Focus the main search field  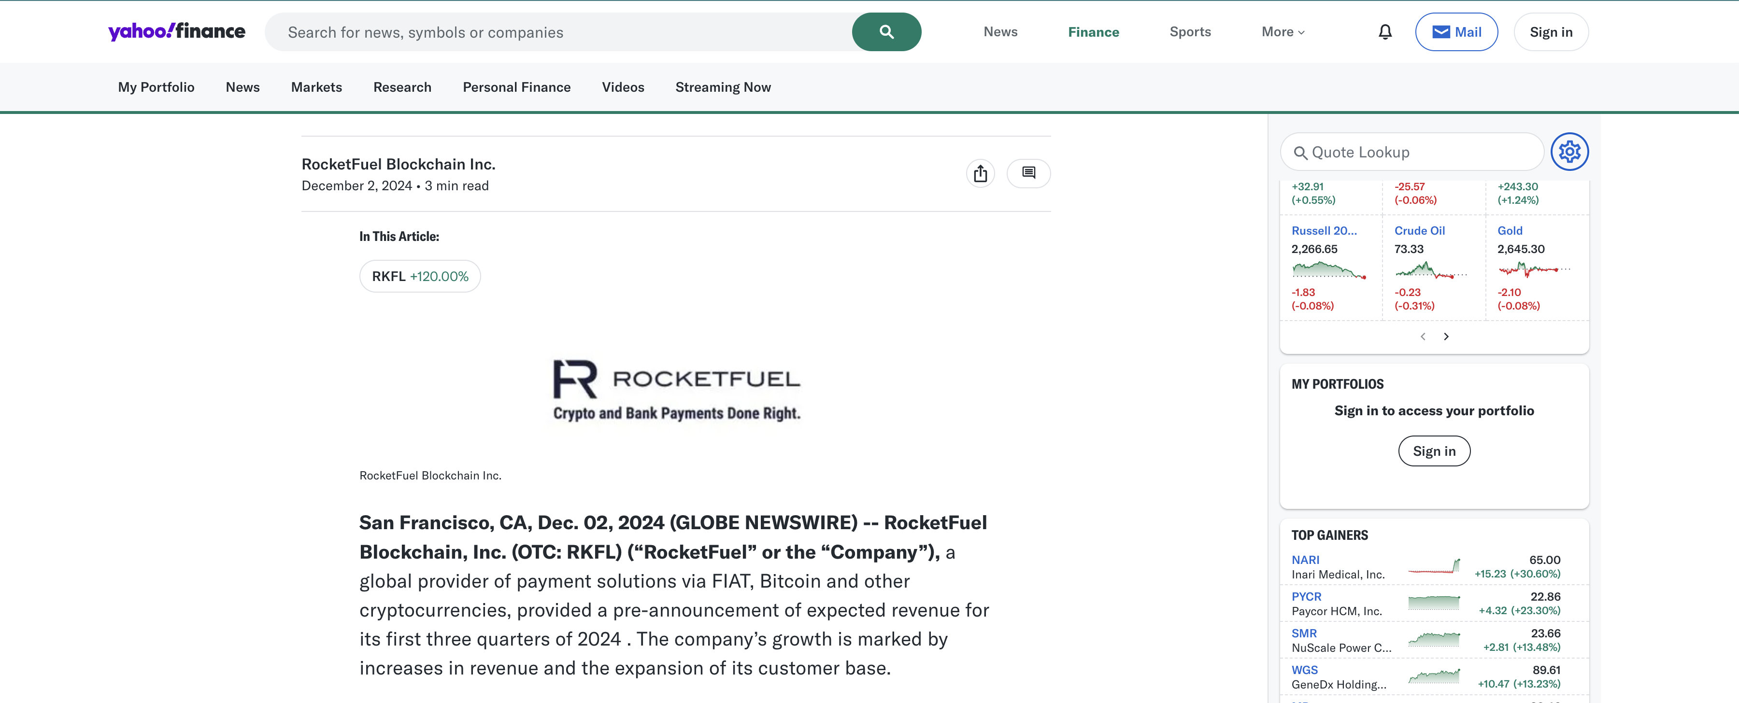click(559, 32)
